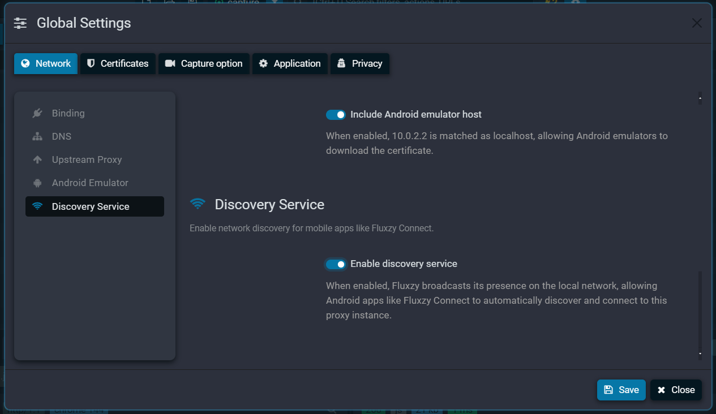This screenshot has width=716, height=414.
Task: Save the global settings
Action: [621, 390]
